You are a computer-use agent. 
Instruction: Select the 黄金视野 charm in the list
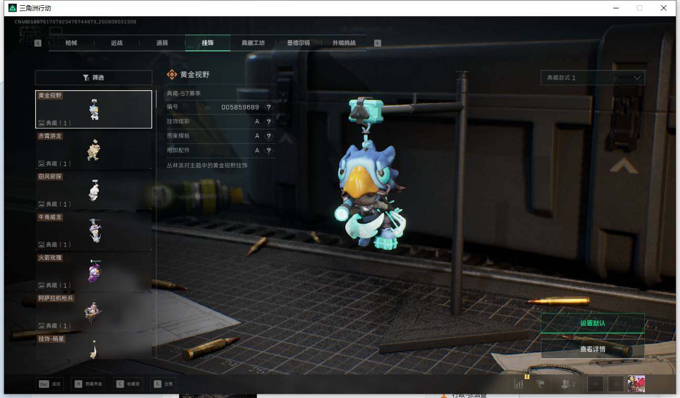tap(93, 110)
